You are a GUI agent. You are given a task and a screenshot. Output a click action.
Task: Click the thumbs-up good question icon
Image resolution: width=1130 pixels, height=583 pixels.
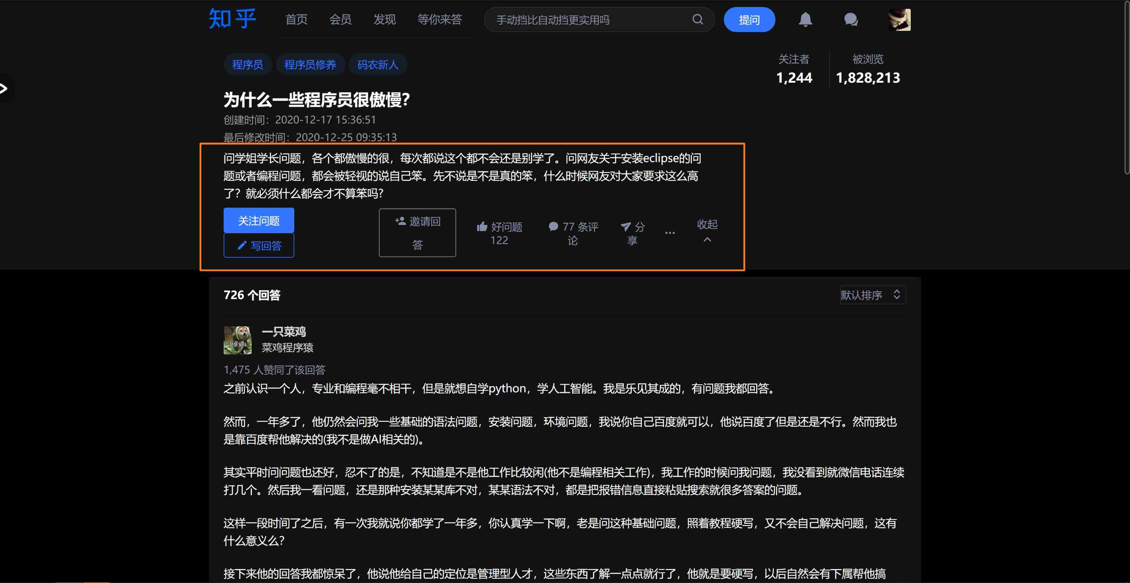pyautogui.click(x=482, y=226)
